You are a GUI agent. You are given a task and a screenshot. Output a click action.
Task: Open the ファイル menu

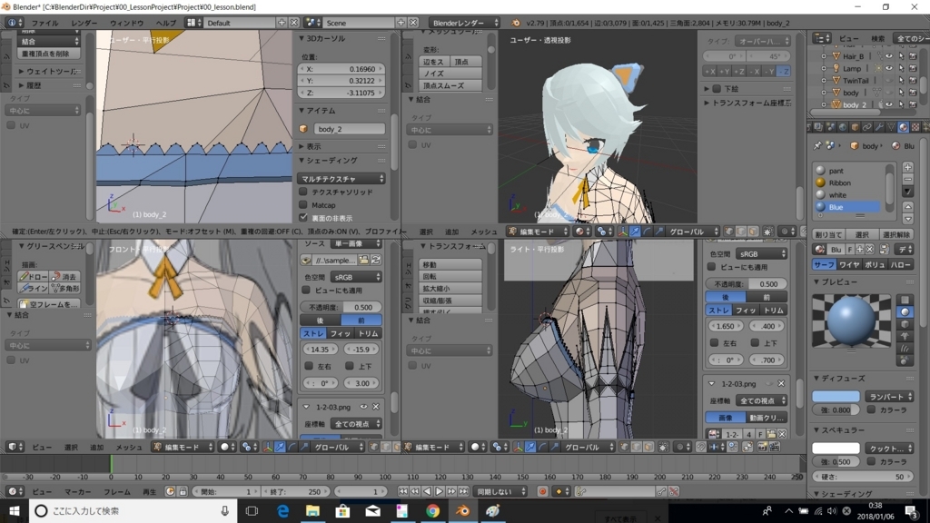(45, 23)
